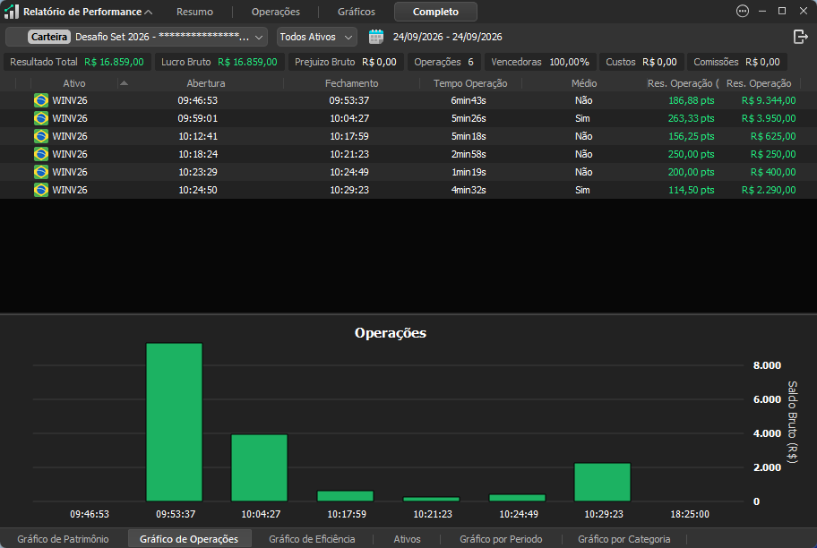The height and width of the screenshot is (548, 817).
Task: Switch to the Ativos bottom tab
Action: tap(407, 539)
